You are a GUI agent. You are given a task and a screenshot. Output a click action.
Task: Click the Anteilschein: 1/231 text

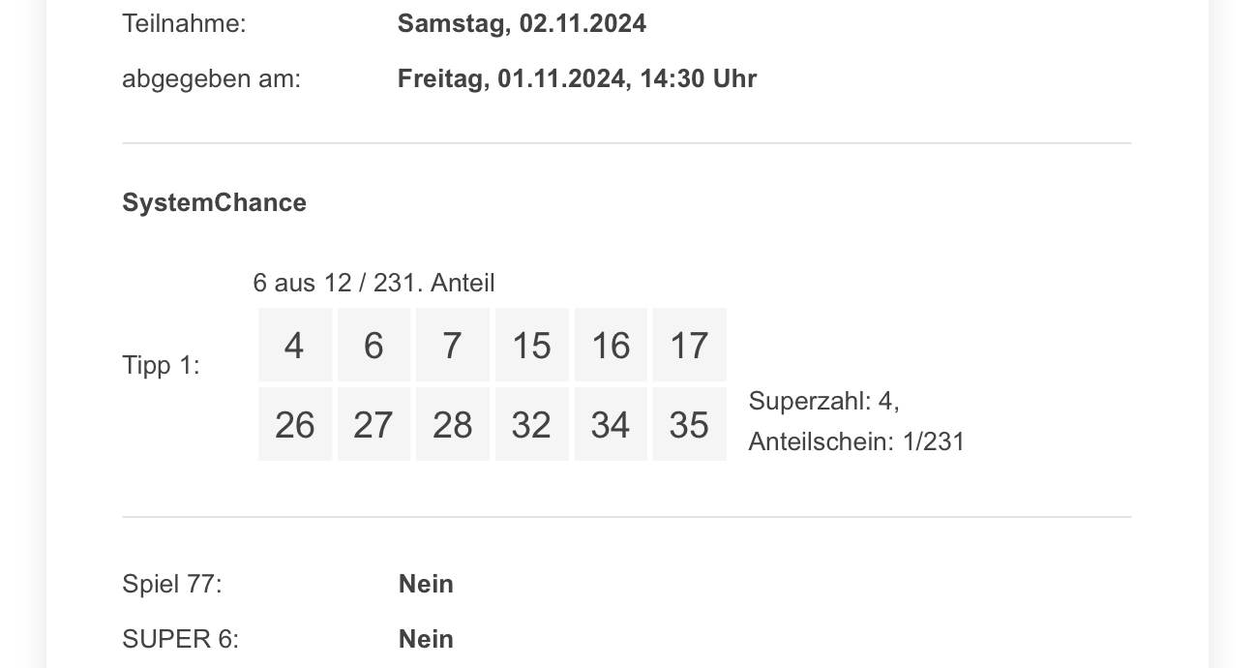(856, 441)
